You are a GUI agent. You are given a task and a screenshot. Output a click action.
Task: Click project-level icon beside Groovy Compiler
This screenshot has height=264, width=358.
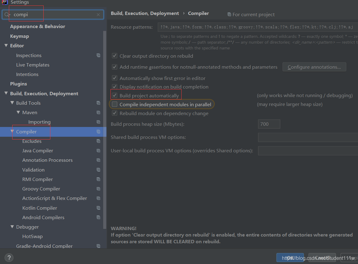point(98,189)
